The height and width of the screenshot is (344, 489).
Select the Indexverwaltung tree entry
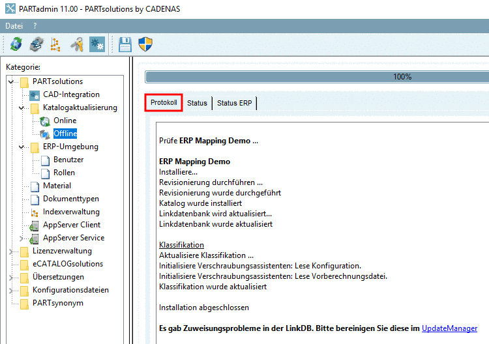click(x=72, y=212)
